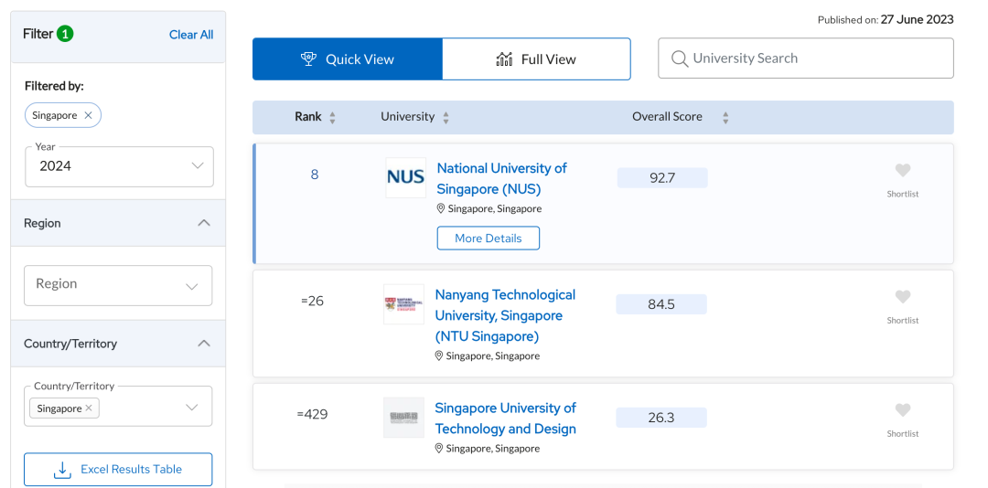
Task: Click the Nanyang Technological University logo
Action: point(404,304)
